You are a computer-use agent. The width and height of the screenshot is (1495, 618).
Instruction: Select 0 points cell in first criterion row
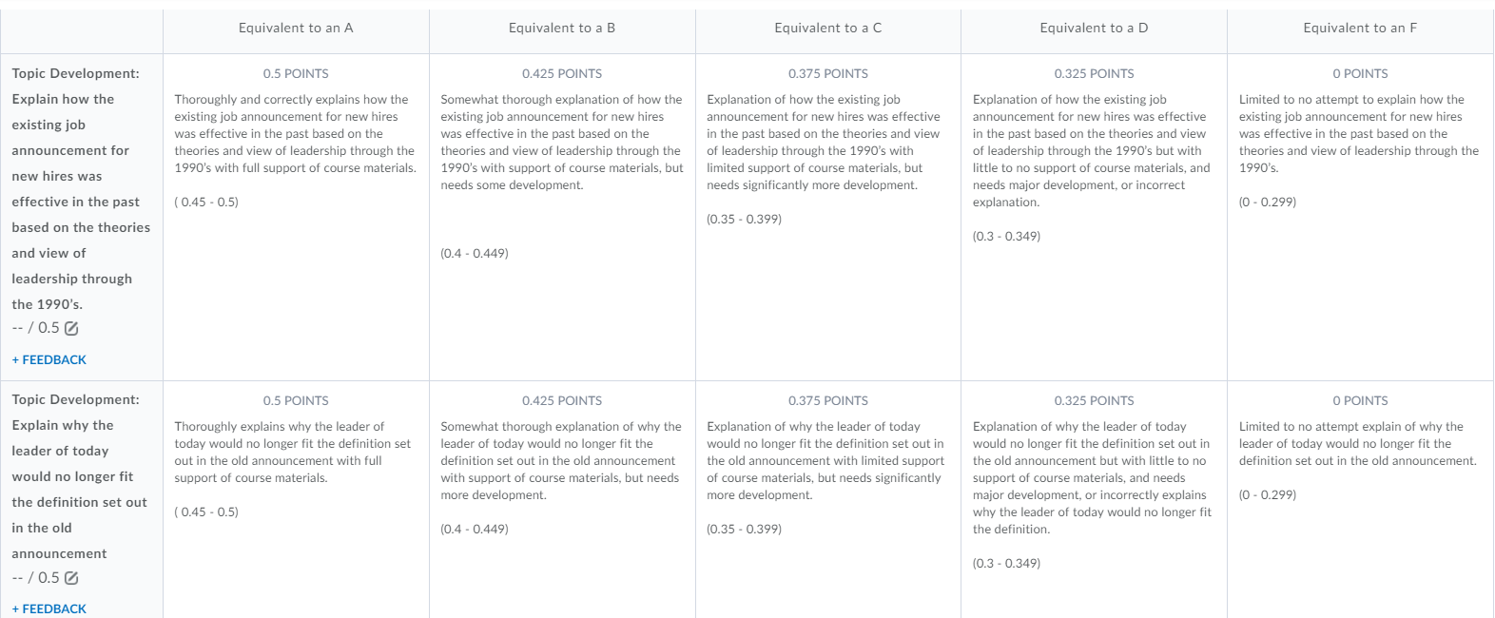pos(1360,217)
